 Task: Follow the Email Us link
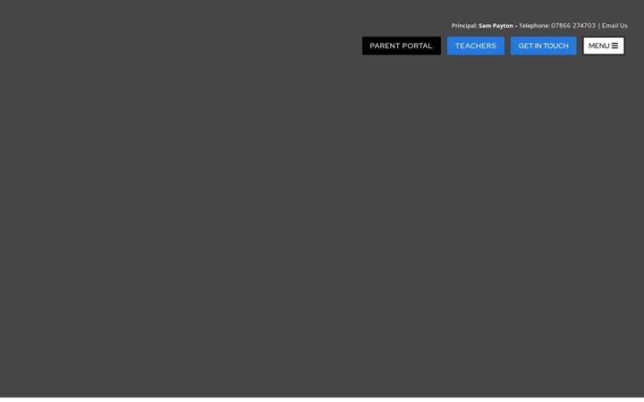[614, 25]
